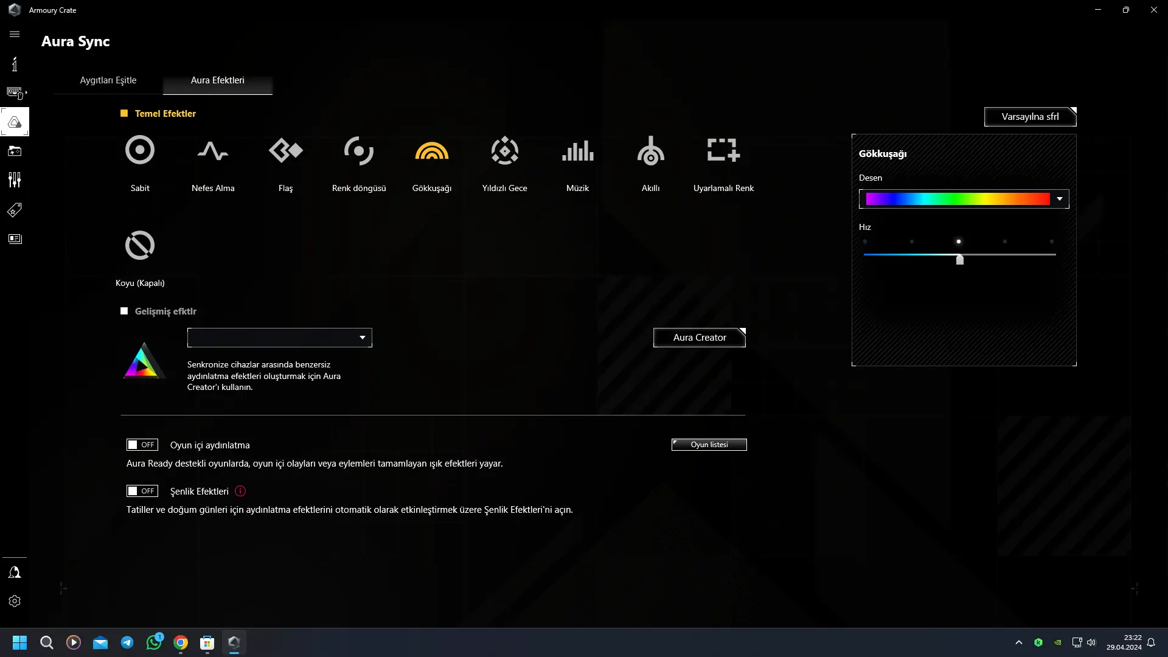The height and width of the screenshot is (657, 1168).
Task: Pick the Flaş strobing effect
Action: 286,150
